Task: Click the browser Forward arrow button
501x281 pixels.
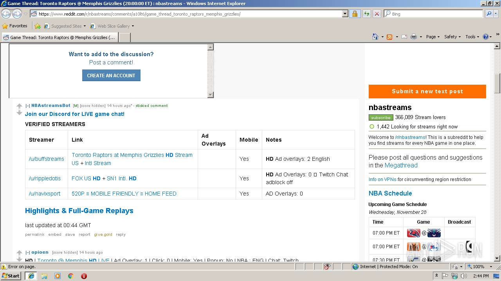Action: click(17, 14)
